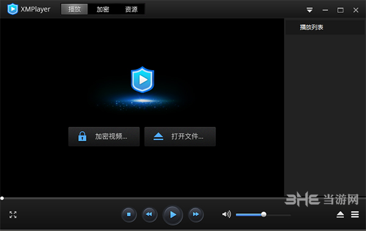The height and width of the screenshot is (231, 366).
Task: Switch to the 加密 tab
Action: click(102, 9)
